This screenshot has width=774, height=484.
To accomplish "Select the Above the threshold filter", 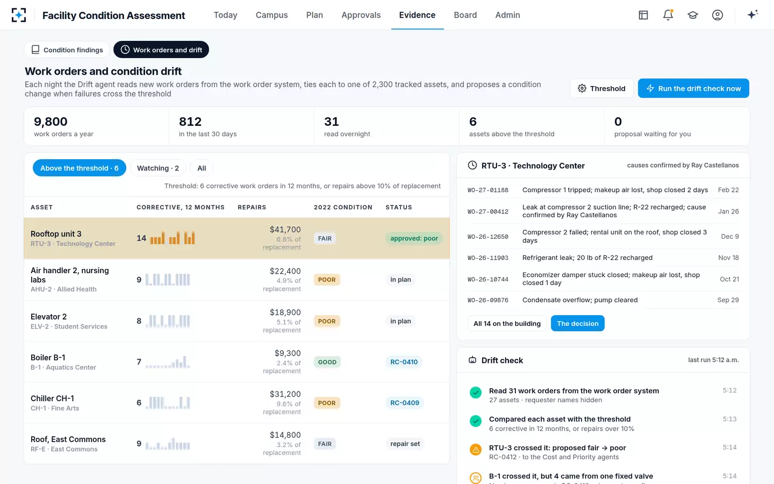I will click(x=80, y=168).
